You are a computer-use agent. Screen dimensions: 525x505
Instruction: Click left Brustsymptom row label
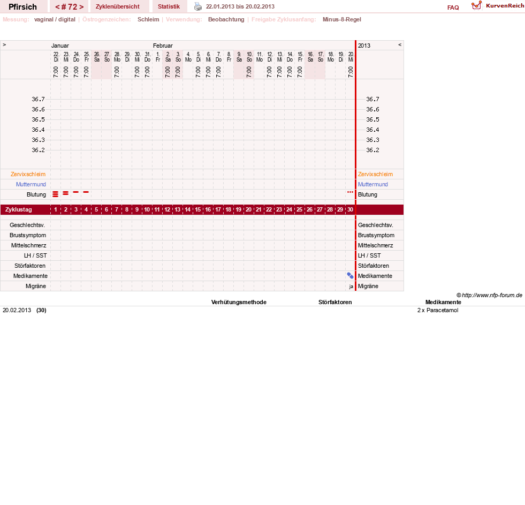tap(28, 235)
